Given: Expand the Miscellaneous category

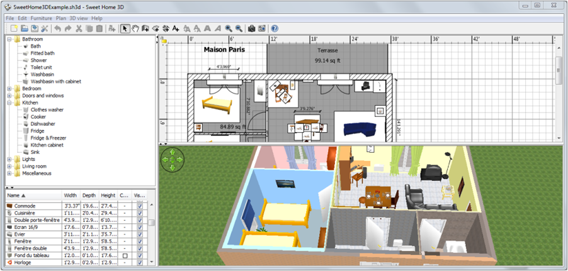Looking at the screenshot, I should click(9, 174).
